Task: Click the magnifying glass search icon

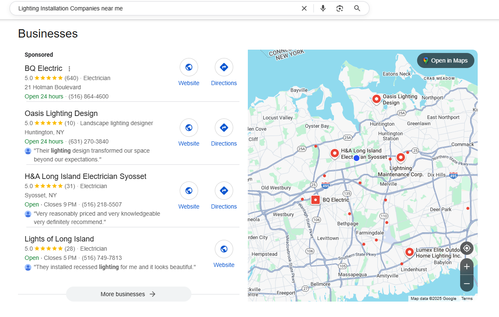Action: tap(357, 8)
